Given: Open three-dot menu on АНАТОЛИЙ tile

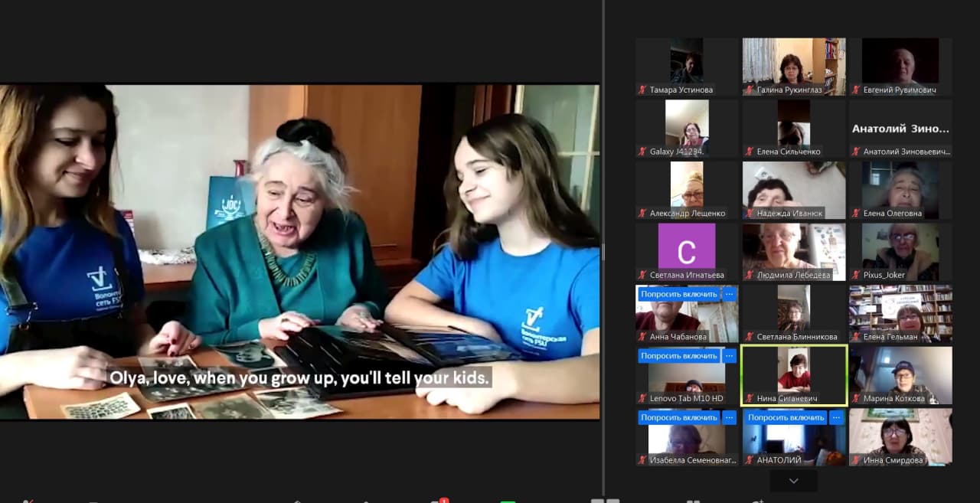Looking at the screenshot, I should [837, 418].
